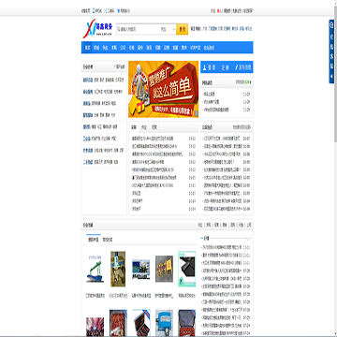The width and height of the screenshot is (337, 337).
Task: Click the plus link in left category panel header
Action: click(x=120, y=66)
